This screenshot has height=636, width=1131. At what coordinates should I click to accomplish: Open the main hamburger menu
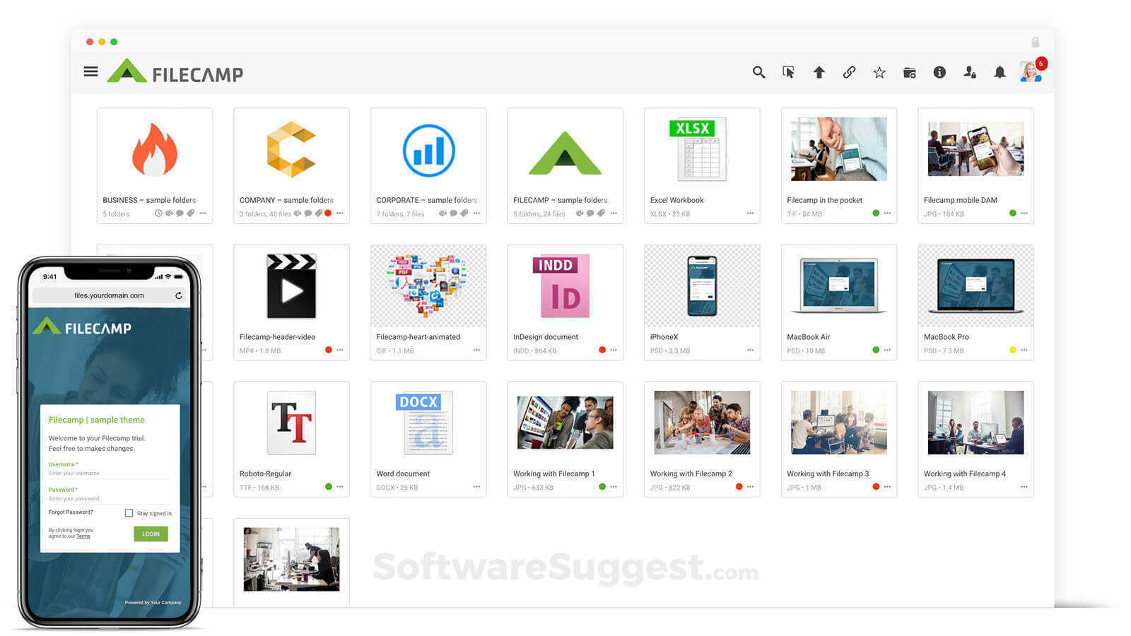coord(90,71)
